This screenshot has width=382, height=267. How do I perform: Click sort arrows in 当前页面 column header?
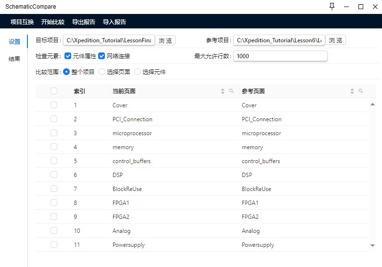[x=223, y=91]
